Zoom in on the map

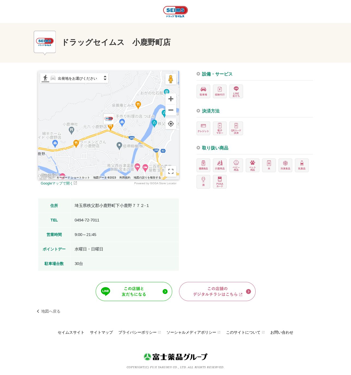click(171, 99)
